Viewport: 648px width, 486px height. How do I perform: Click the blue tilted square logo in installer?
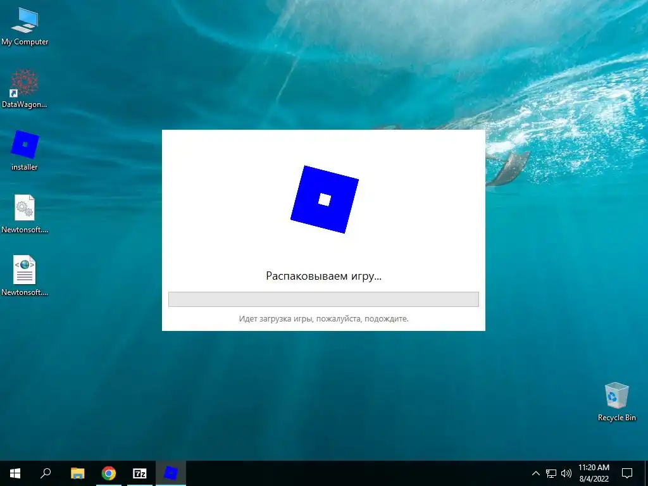pyautogui.click(x=325, y=199)
